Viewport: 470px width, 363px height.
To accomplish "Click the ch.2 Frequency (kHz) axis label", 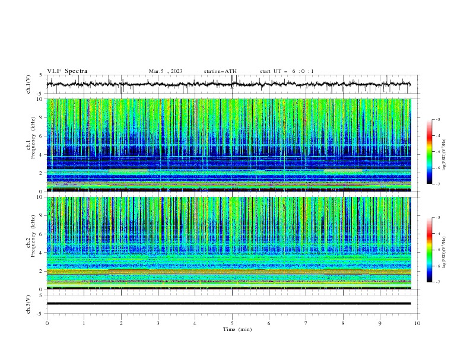I will (31, 236).
